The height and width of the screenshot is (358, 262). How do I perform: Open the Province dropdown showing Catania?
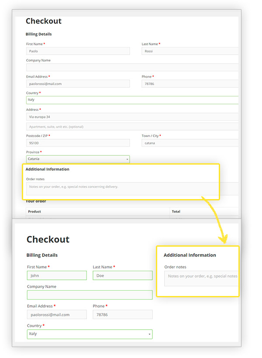pyautogui.click(x=78, y=159)
